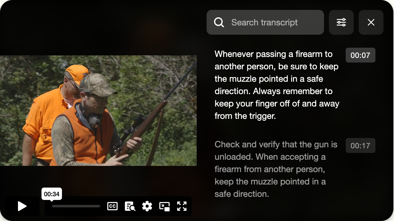
Task: Open the player settings gear
Action: point(147,206)
